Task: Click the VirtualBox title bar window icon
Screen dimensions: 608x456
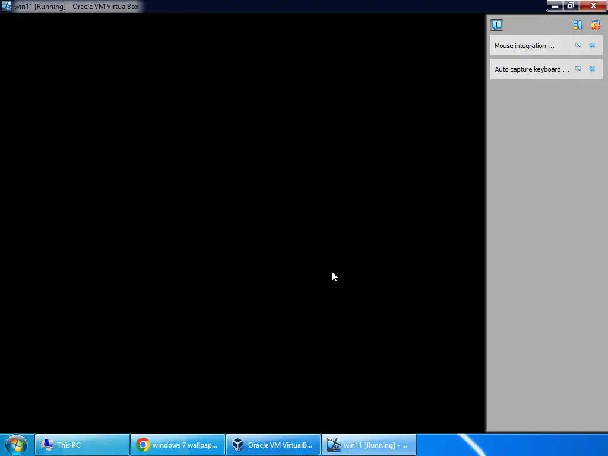Action: (6, 6)
